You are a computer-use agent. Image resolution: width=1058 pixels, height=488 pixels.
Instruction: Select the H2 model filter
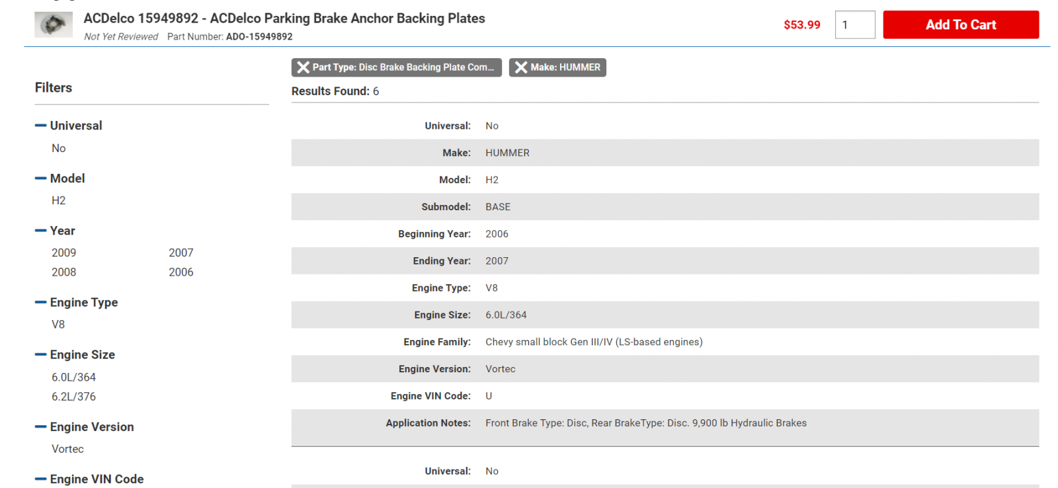[x=59, y=200]
